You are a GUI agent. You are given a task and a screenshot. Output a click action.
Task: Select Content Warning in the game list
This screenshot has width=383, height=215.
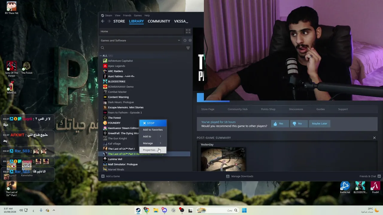[118, 97]
